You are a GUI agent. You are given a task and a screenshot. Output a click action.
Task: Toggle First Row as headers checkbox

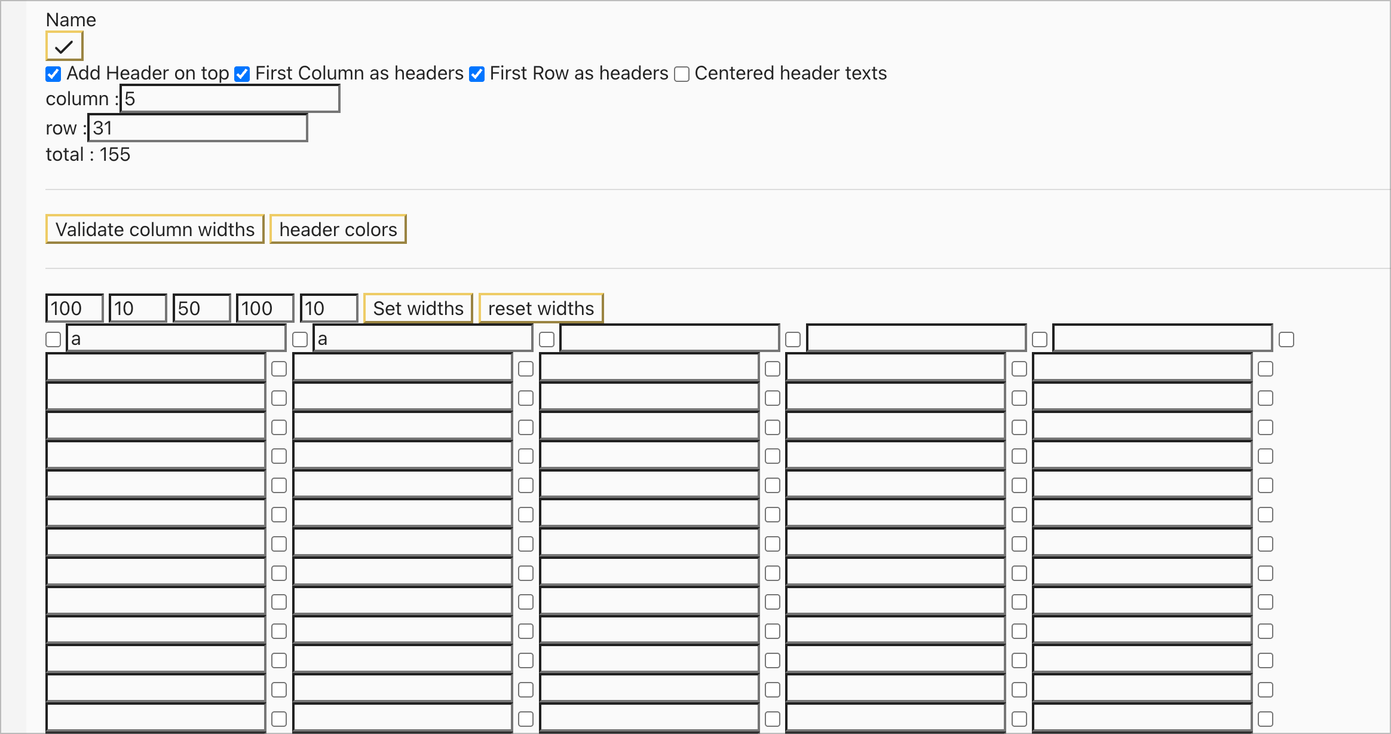click(x=477, y=74)
